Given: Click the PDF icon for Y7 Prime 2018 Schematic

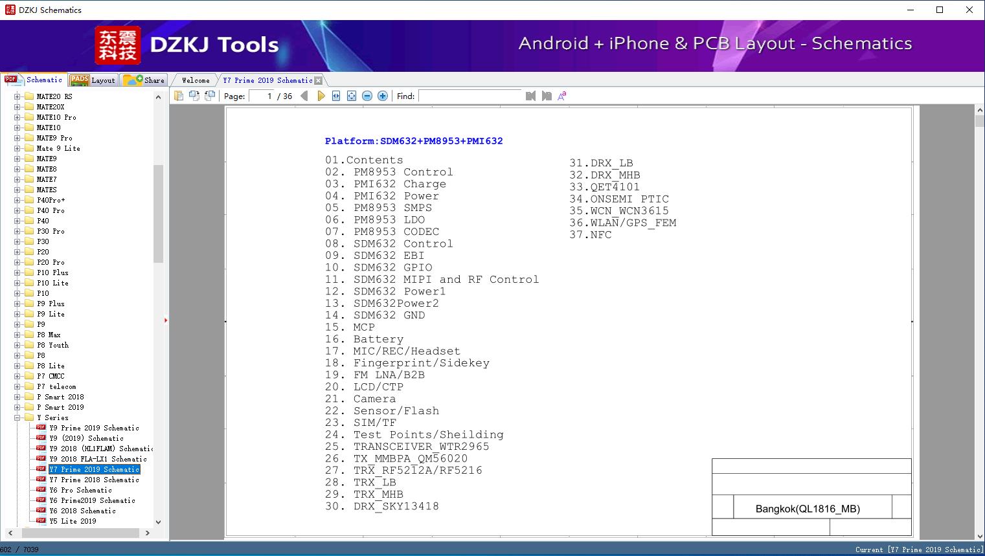Looking at the screenshot, I should [41, 480].
